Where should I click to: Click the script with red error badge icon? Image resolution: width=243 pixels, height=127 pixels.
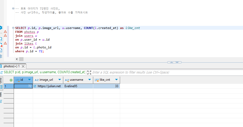point(1,45)
